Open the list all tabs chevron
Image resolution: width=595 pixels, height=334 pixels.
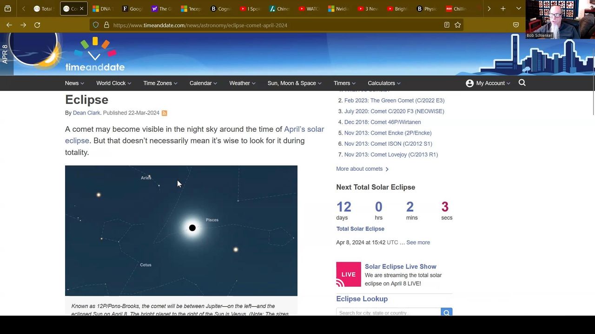pyautogui.click(x=519, y=9)
